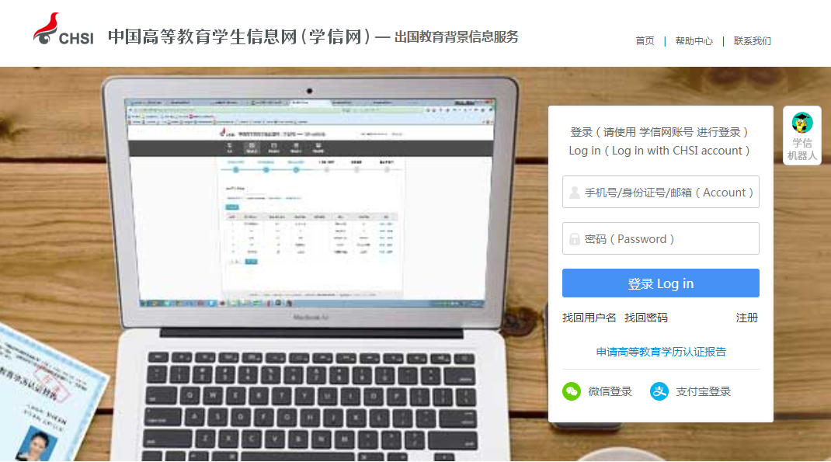Select the WeChat green login icon

click(x=572, y=391)
